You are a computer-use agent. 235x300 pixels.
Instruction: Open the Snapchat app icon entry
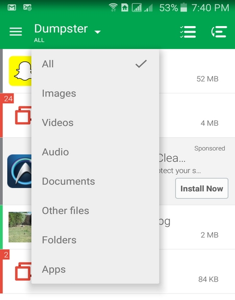(x=20, y=71)
